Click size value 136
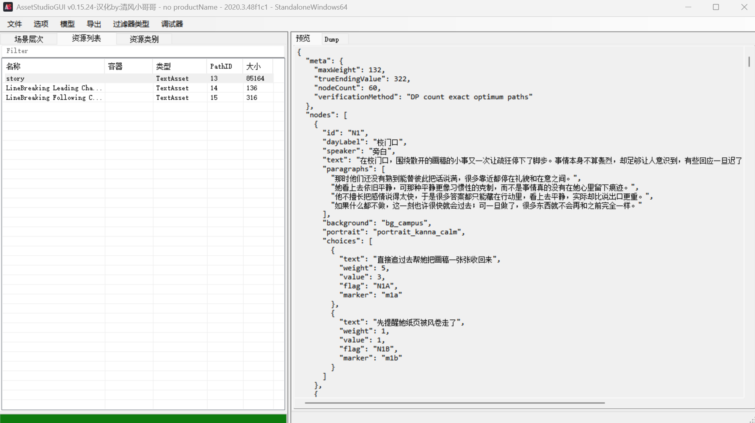The width and height of the screenshot is (755, 423). (x=252, y=88)
